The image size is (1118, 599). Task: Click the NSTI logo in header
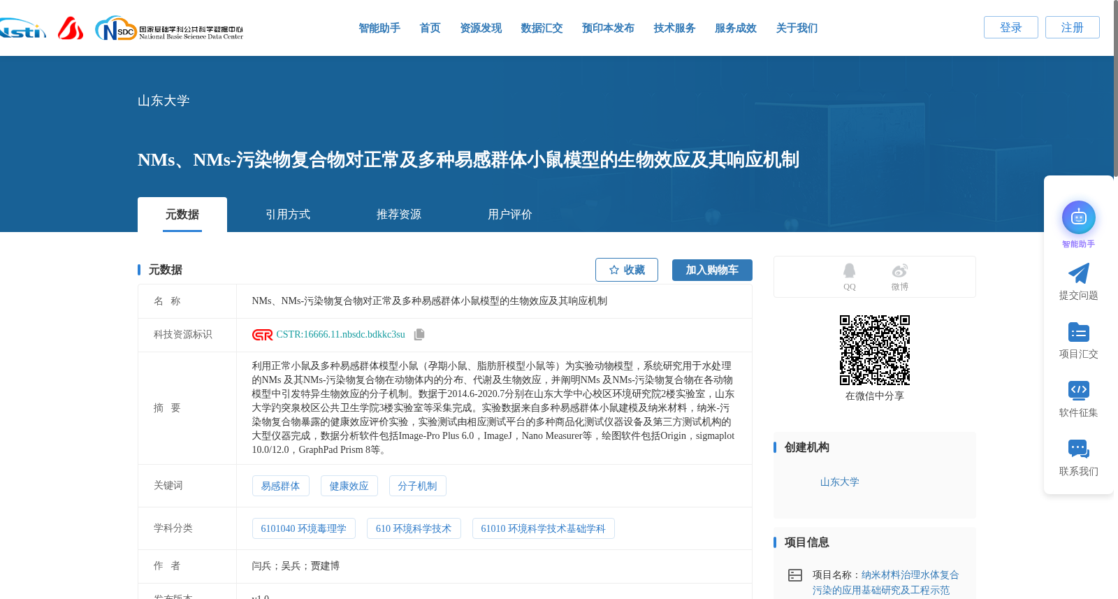22,29
